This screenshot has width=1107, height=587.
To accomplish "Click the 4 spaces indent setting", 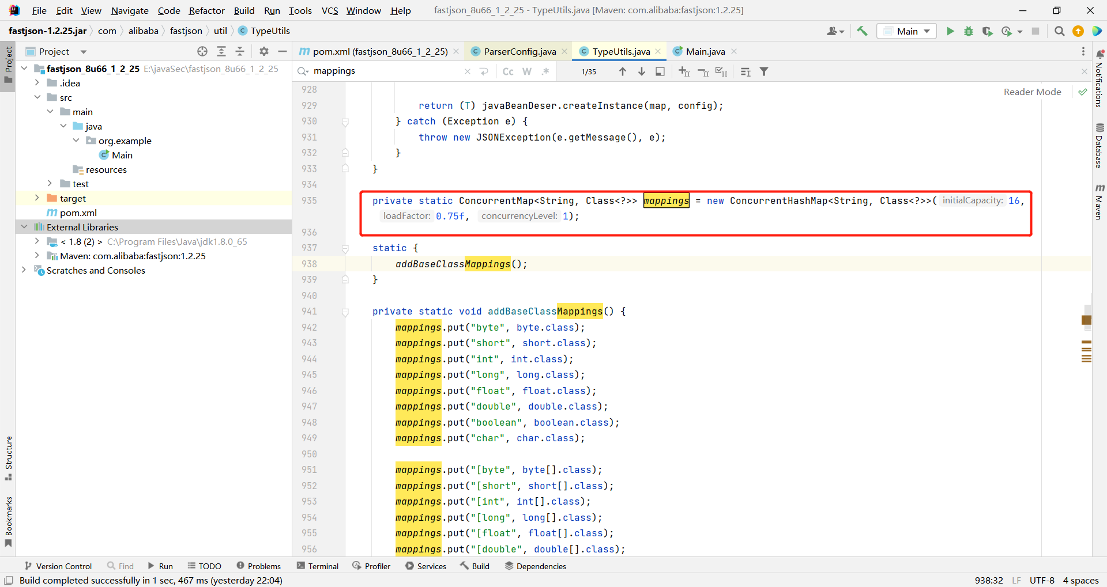I will (x=1080, y=580).
